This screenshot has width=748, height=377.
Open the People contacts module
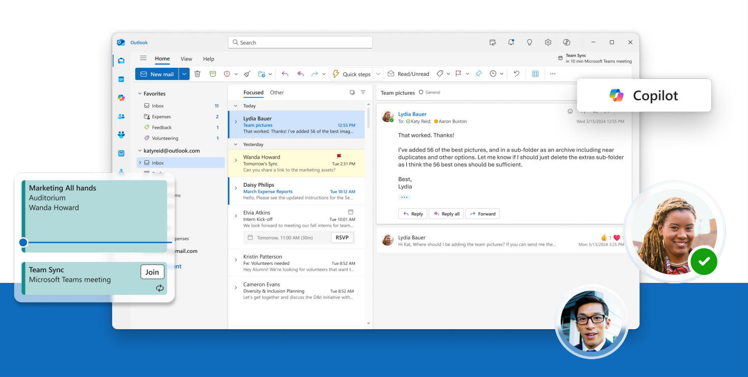[121, 116]
